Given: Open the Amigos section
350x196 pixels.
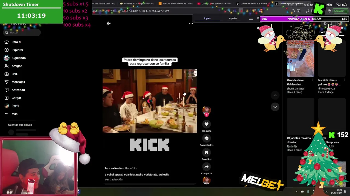Looking at the screenshot, I should [17, 66].
